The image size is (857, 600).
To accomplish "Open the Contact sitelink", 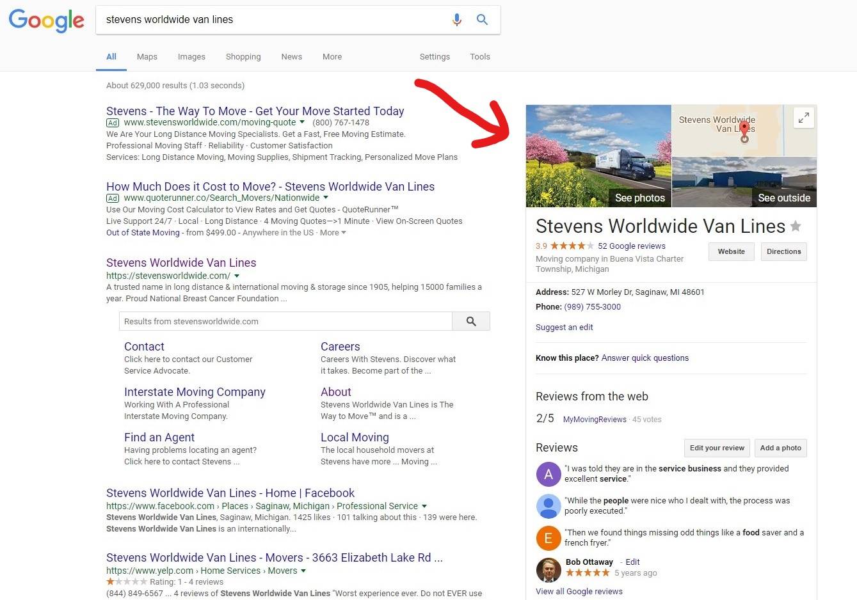I will pos(144,347).
